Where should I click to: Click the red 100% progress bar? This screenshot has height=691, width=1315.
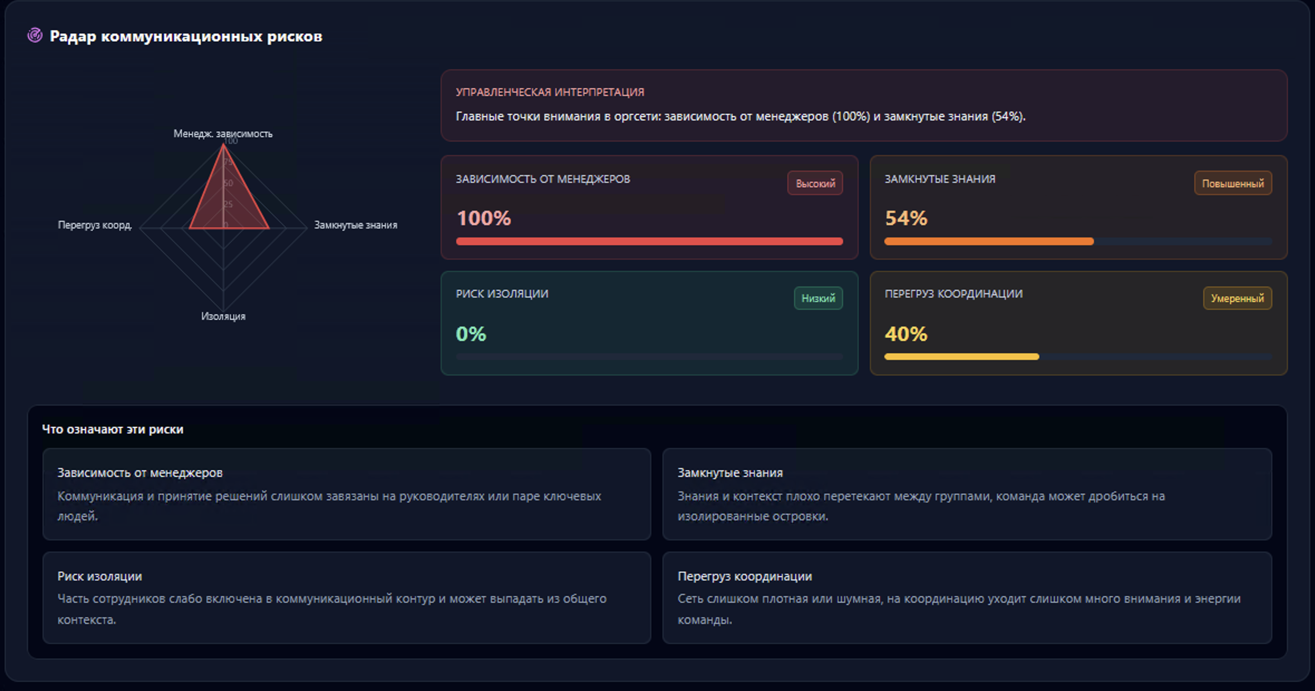(649, 241)
